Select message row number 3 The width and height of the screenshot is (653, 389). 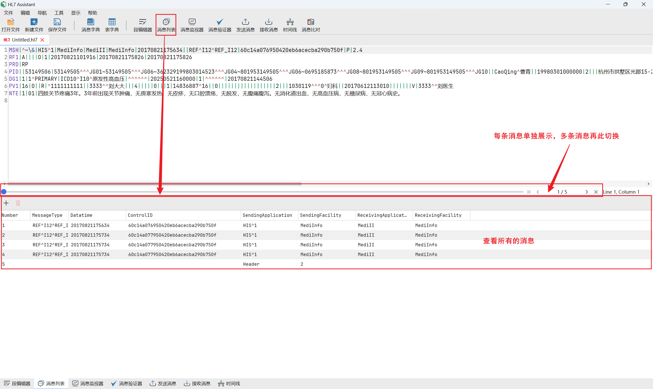tap(326, 245)
